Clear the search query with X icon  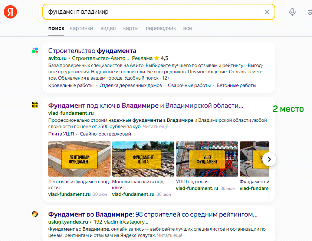tap(267, 12)
